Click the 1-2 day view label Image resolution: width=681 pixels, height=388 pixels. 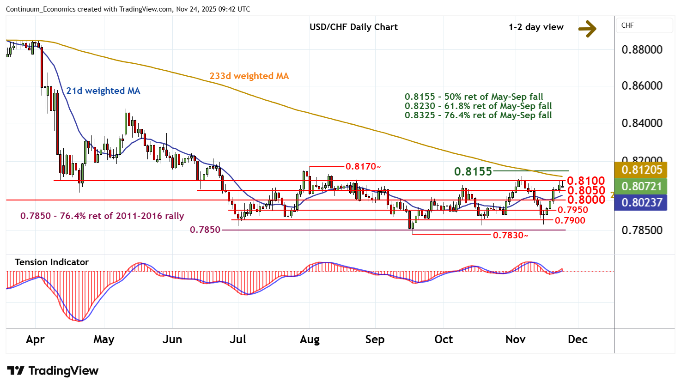click(536, 27)
